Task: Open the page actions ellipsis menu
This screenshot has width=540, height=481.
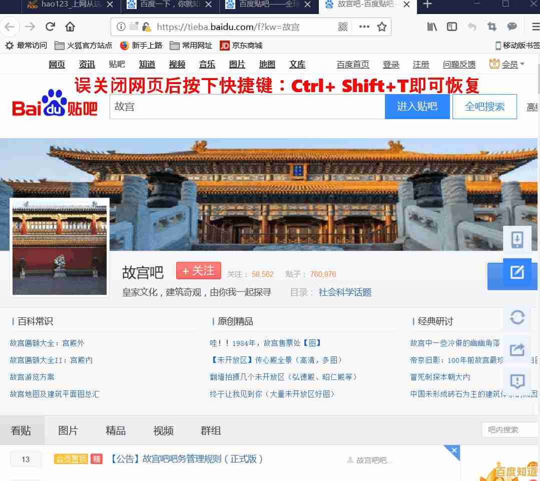Action: (x=364, y=27)
